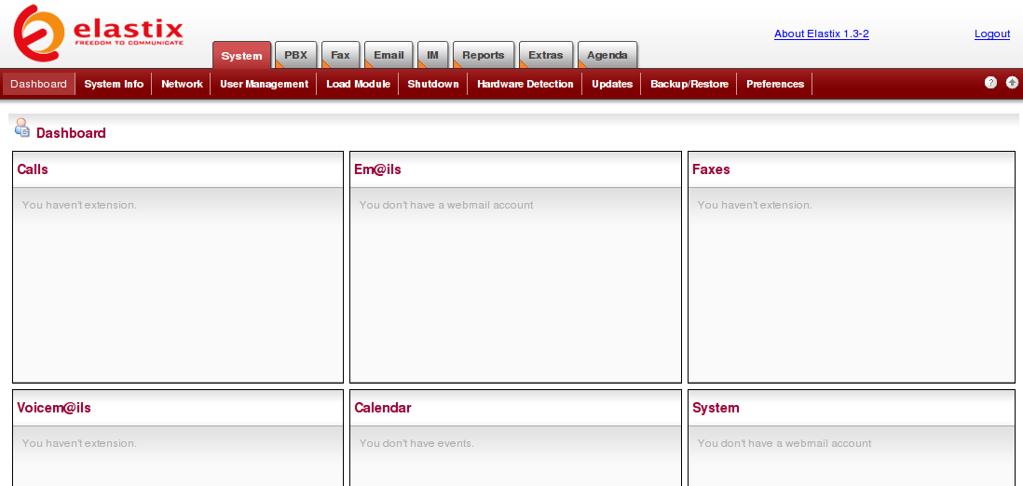The height and width of the screenshot is (486, 1023).
Task: Click the System panel title
Action: pos(716,408)
